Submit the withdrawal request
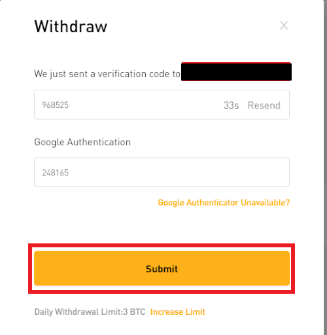The width and height of the screenshot is (327, 335). click(x=162, y=268)
